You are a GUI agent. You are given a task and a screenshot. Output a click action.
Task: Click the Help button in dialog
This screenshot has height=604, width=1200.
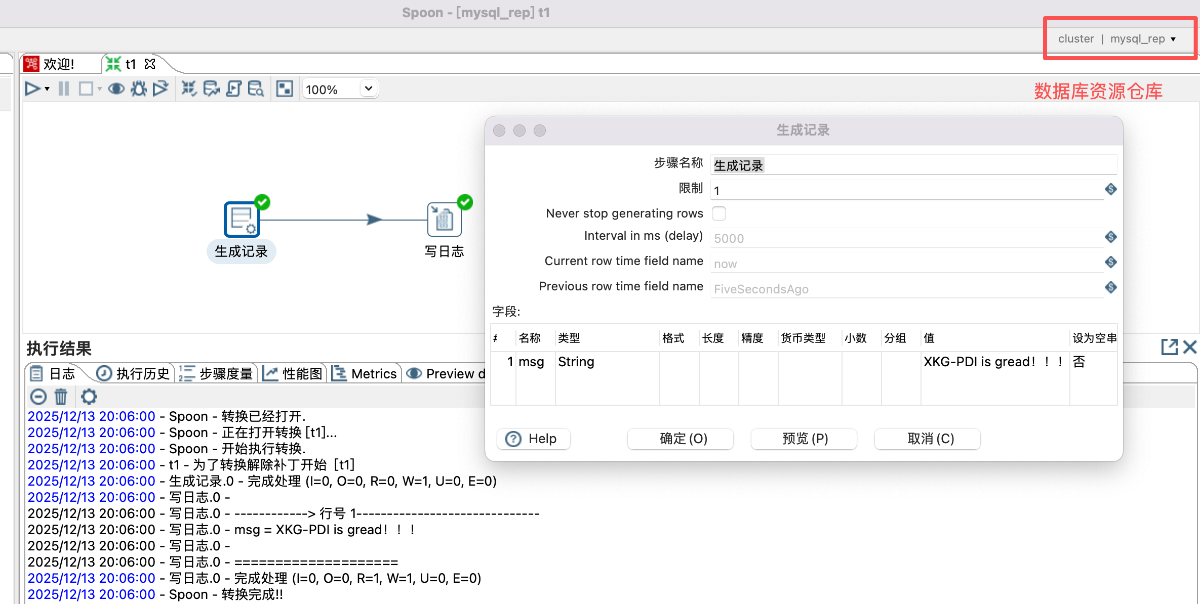pyautogui.click(x=533, y=439)
